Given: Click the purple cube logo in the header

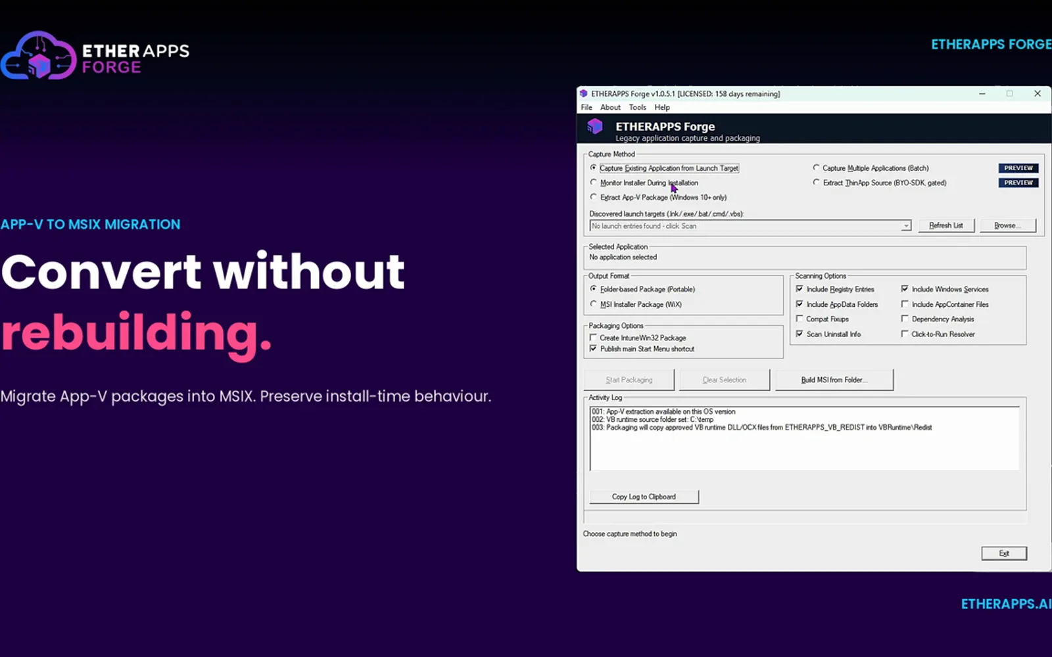Looking at the screenshot, I should point(595,126).
